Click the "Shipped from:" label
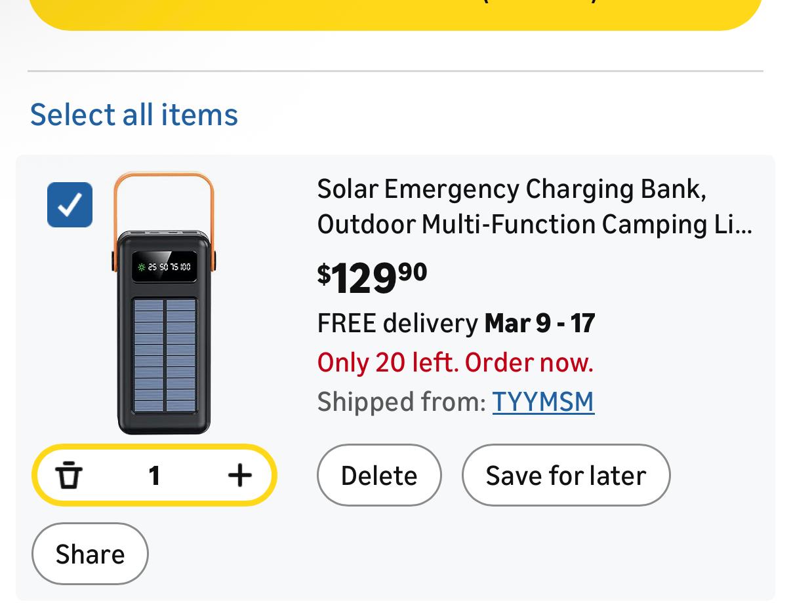Image resolution: width=791 pixels, height=614 pixels. 401,402
